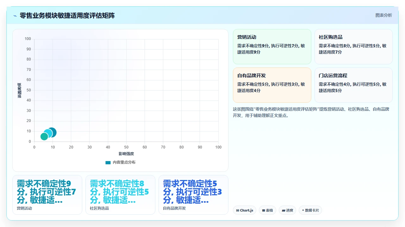Click the 数据卡片 sparkle icon

[303, 210]
